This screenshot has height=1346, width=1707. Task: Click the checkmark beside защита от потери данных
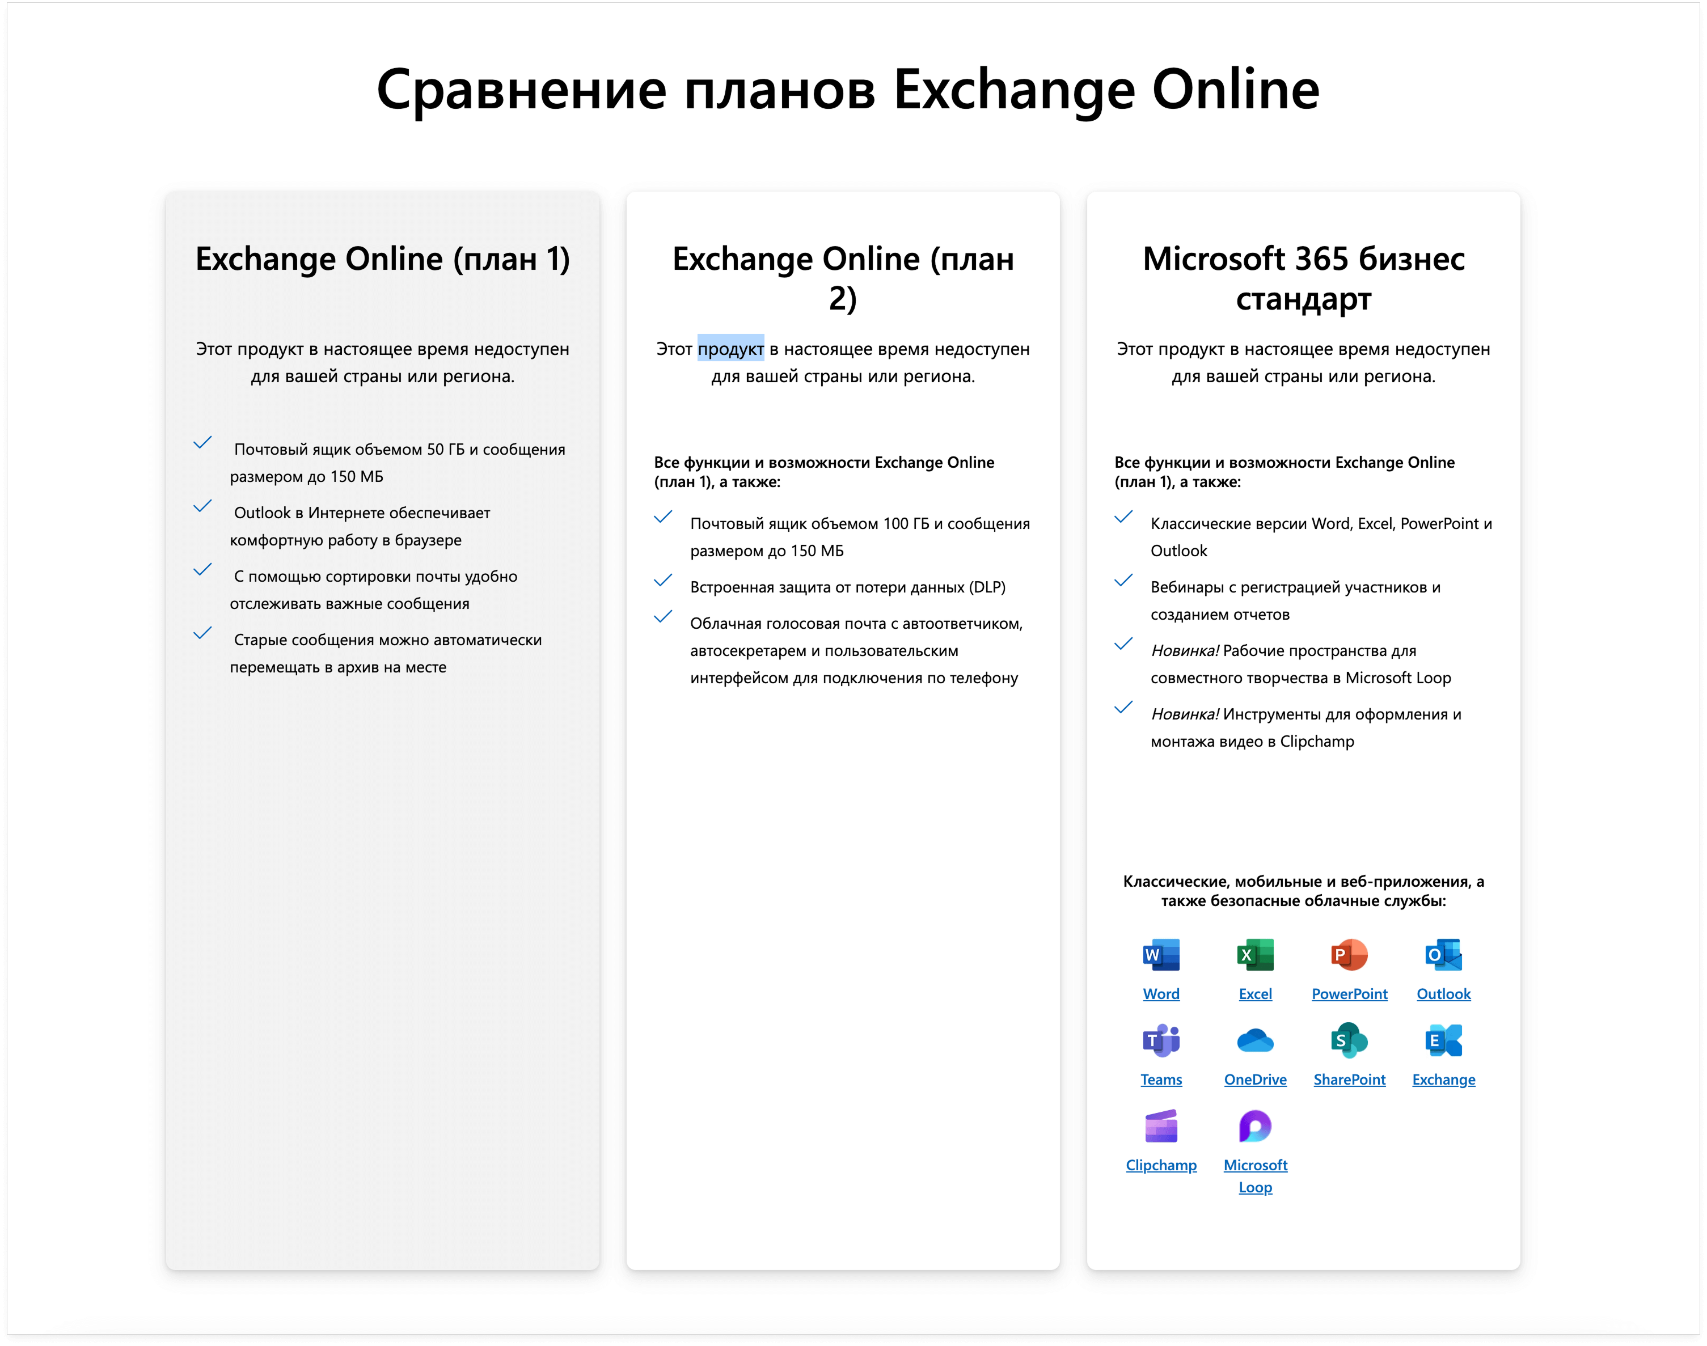coord(663,581)
